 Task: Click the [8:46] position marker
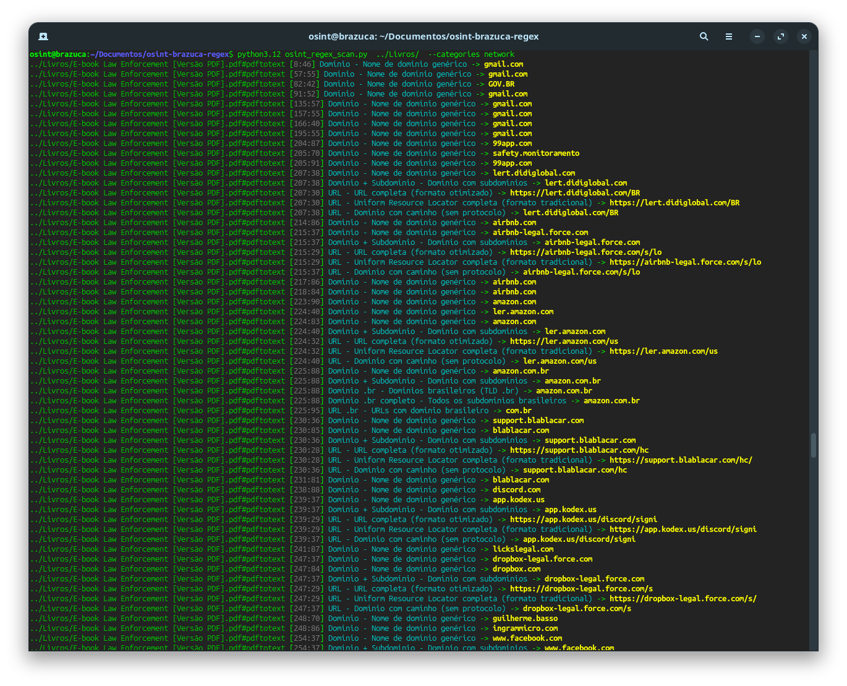coord(302,64)
